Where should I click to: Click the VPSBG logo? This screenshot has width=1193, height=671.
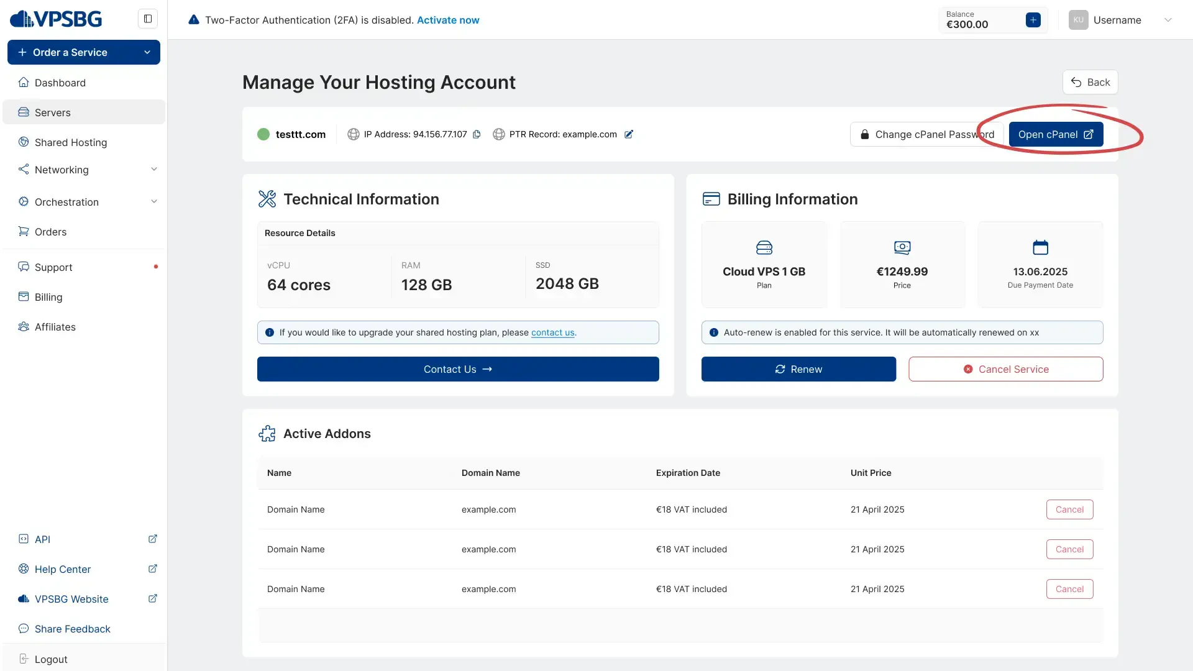[56, 18]
